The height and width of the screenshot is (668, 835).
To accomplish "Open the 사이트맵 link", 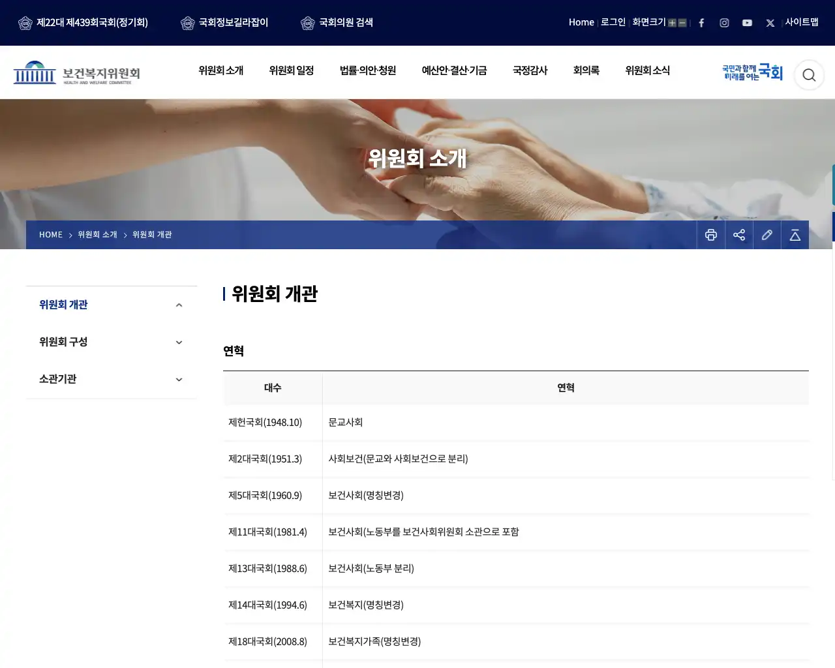I will coord(802,22).
